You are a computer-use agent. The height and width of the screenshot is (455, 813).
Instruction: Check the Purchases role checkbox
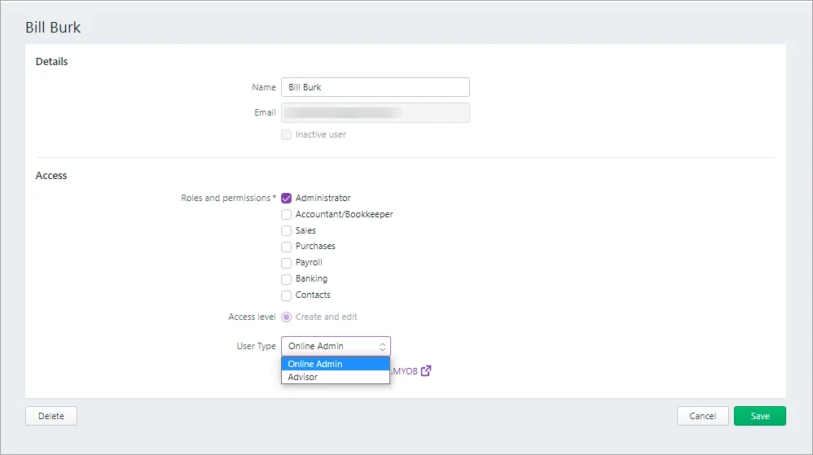tap(286, 247)
